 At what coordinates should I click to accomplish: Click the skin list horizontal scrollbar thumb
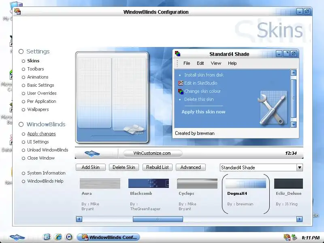tap(158, 219)
